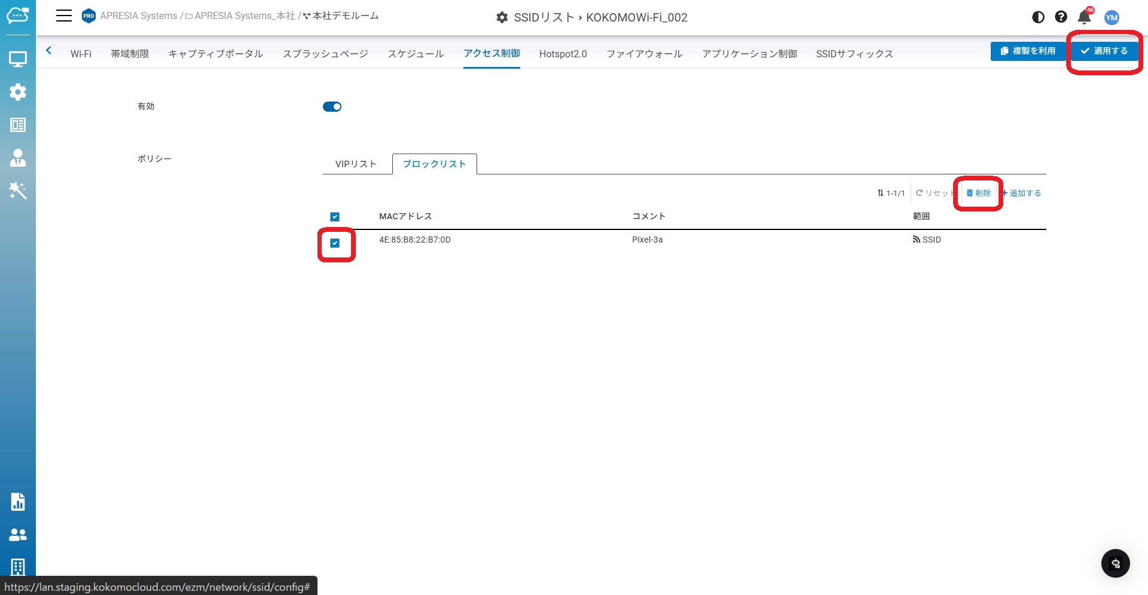Open the help question mark icon
This screenshot has height=595, width=1148.
(x=1061, y=17)
